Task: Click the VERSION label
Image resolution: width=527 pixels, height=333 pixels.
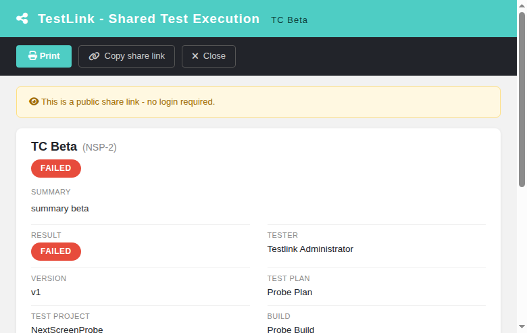Action: (49, 278)
